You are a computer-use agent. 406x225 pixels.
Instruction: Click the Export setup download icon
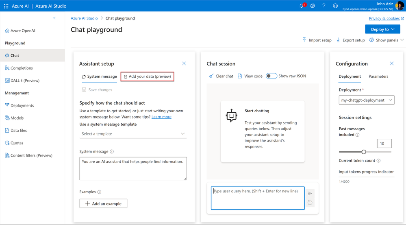(x=338, y=40)
